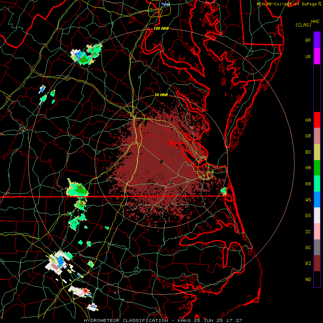Select the white DS legend swatch

(317, 215)
